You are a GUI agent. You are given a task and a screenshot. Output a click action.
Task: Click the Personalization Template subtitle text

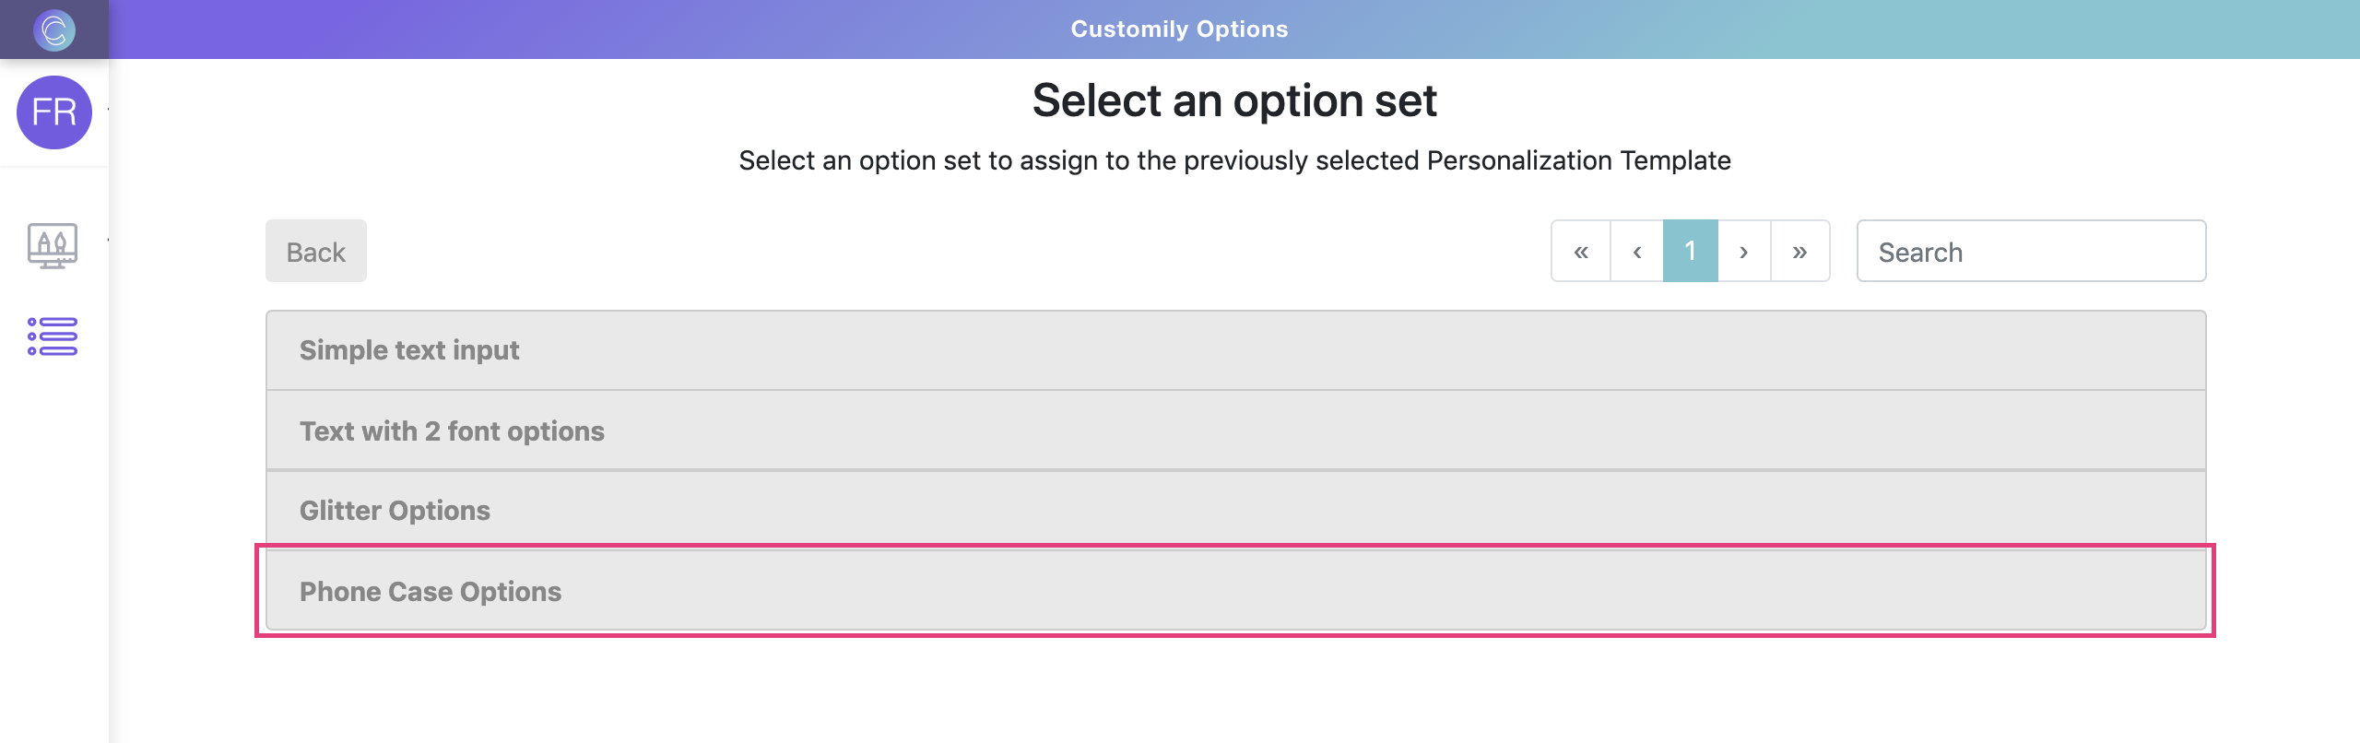(x=1234, y=160)
